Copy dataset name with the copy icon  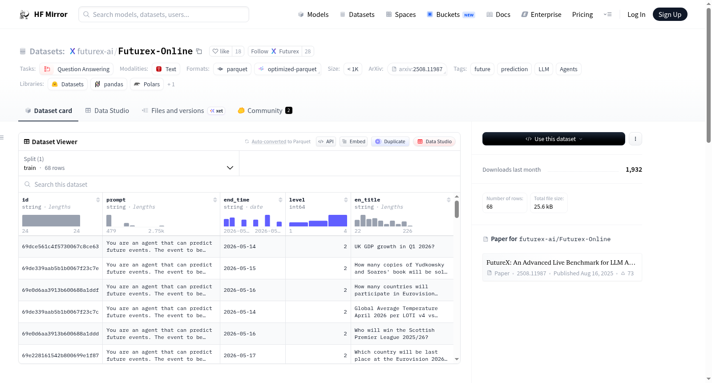click(199, 52)
